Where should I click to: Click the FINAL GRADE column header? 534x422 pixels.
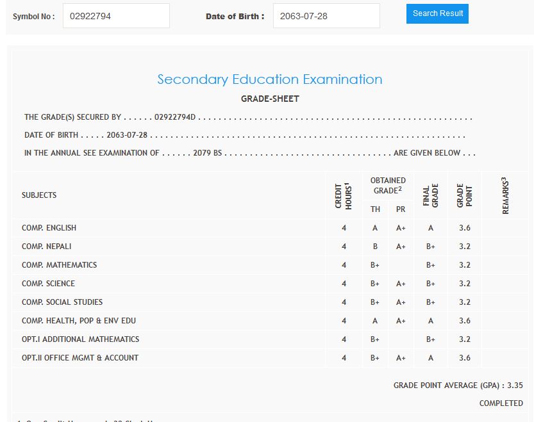(x=431, y=195)
